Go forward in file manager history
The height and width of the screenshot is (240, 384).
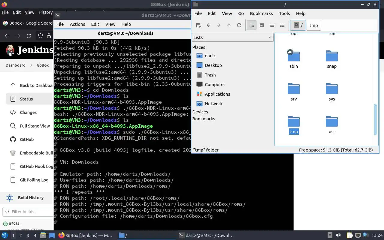(219, 25)
